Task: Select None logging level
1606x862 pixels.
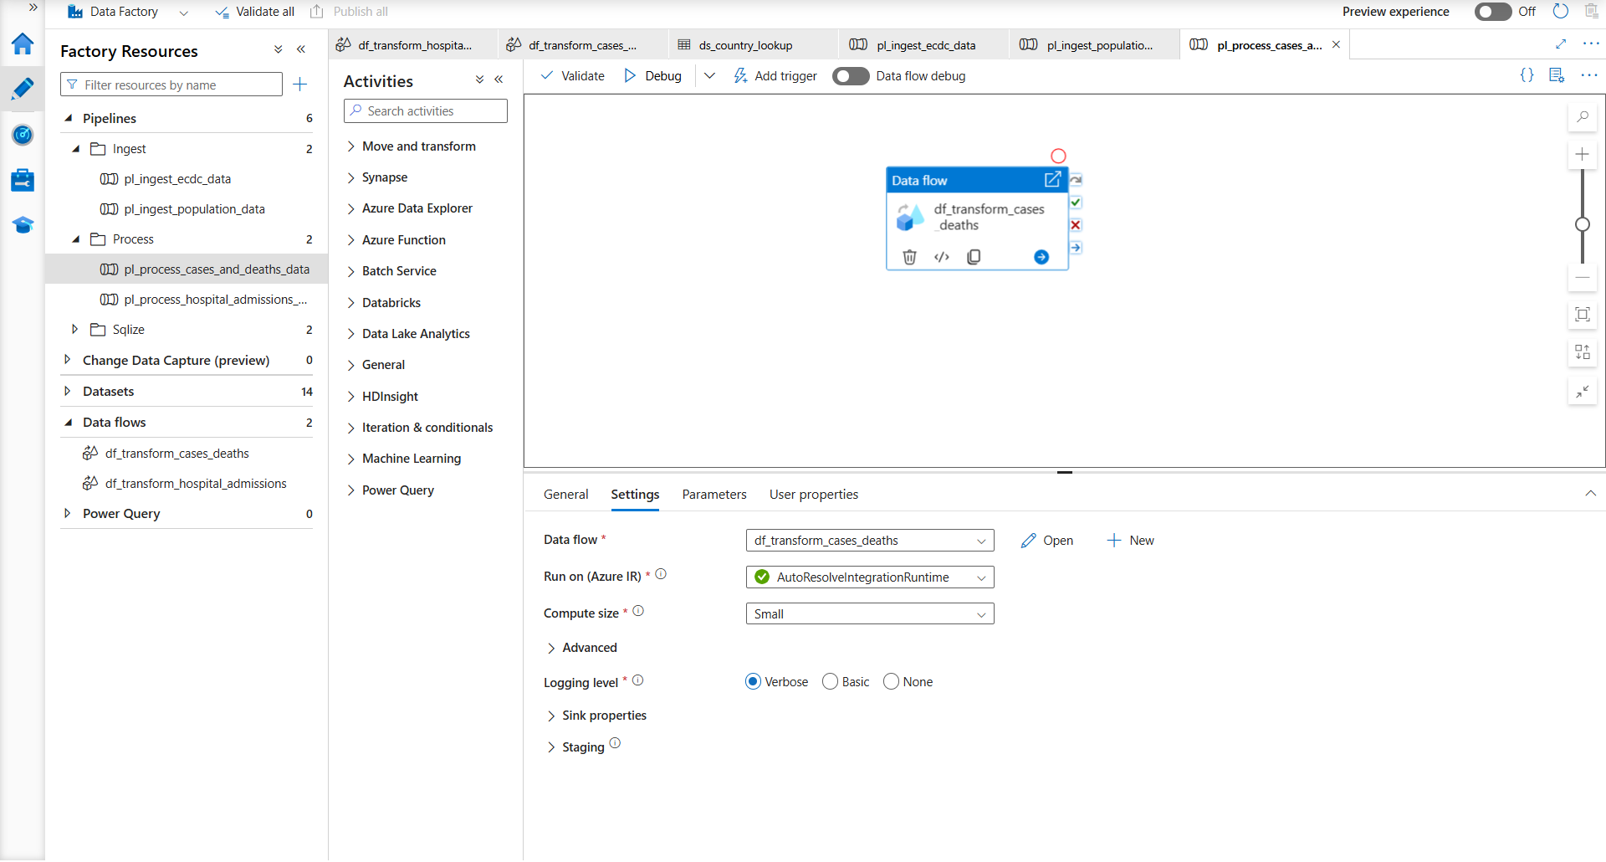Action: click(x=891, y=682)
